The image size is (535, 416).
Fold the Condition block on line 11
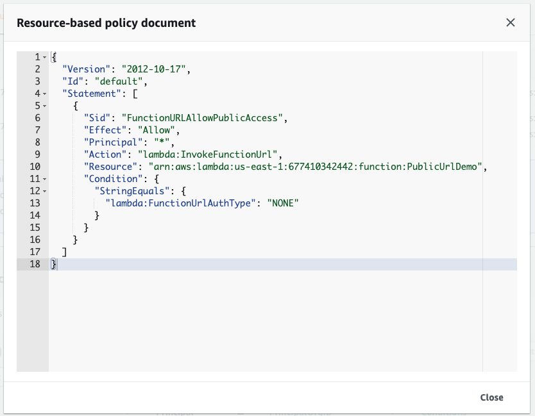44,179
